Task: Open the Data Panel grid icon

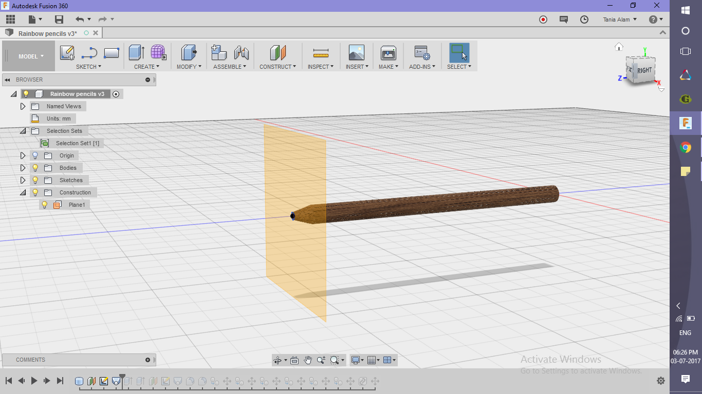Action: 10,19
